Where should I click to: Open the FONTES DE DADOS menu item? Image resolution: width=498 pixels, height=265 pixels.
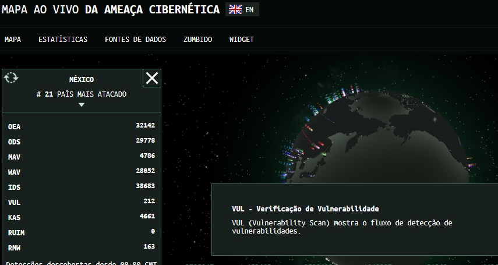[135, 40]
